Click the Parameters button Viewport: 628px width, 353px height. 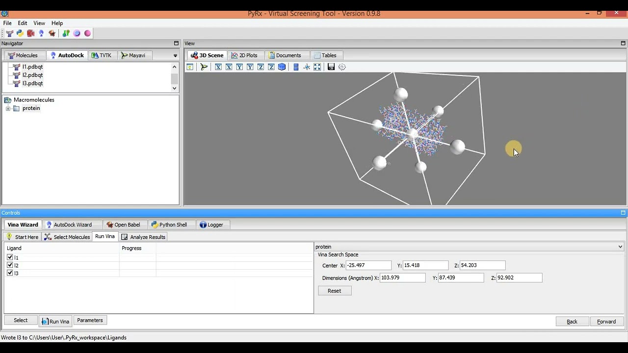click(90, 320)
